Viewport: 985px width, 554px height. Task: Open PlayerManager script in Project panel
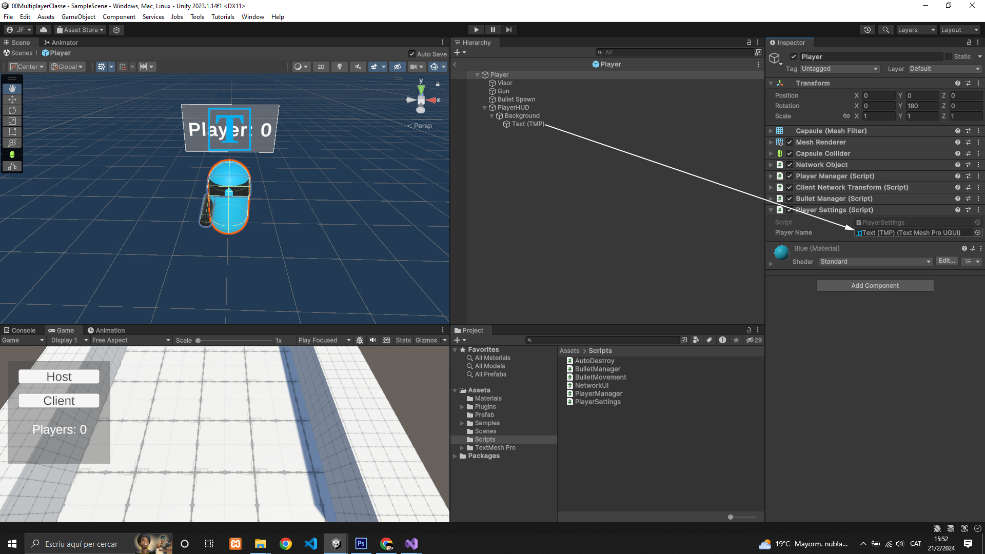click(x=598, y=393)
